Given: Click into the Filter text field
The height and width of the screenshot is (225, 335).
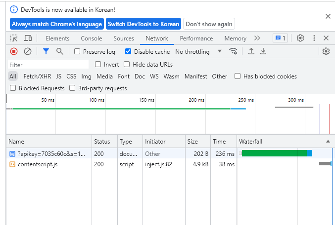Looking at the screenshot, I should [48, 65].
